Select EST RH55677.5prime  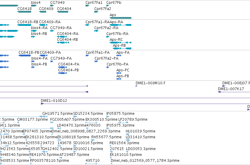click(106, 137)
